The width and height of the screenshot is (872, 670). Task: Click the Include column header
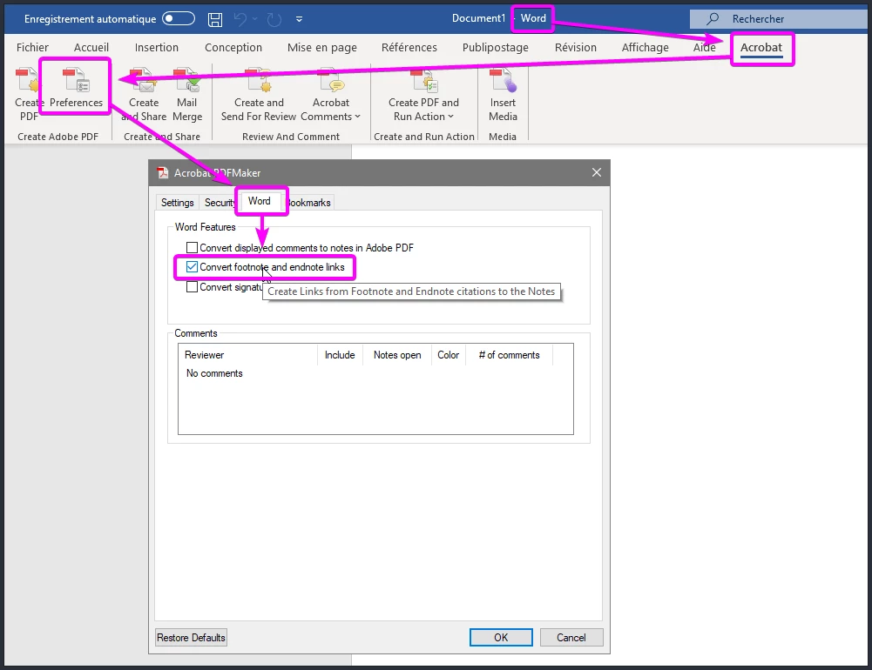click(340, 355)
